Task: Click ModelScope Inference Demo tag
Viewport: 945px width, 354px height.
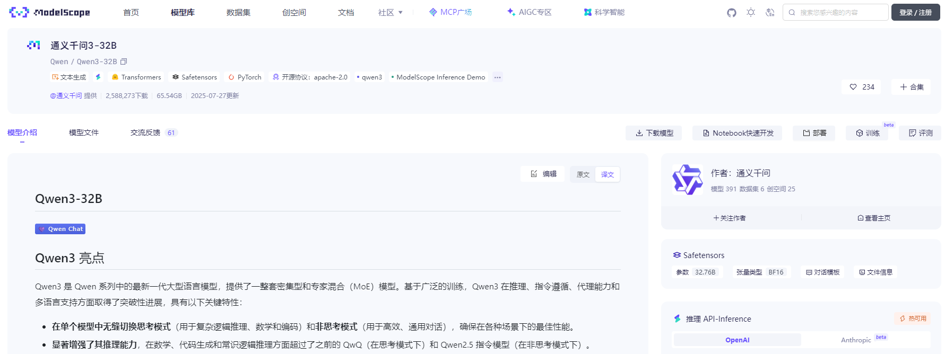Action: pos(438,77)
